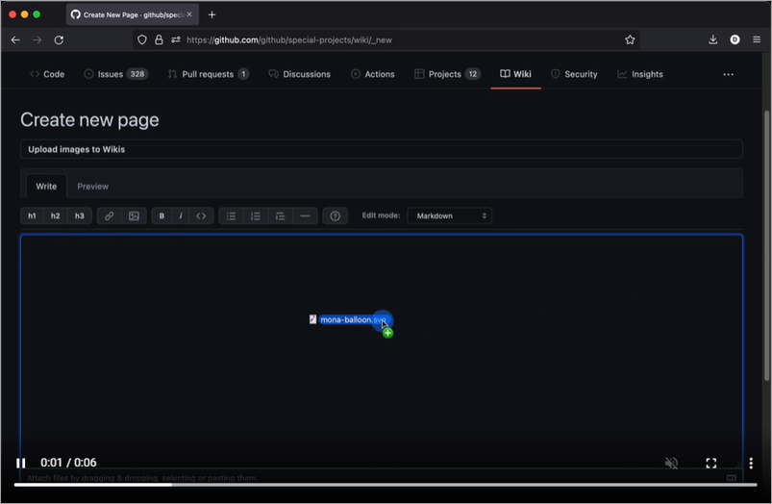772x504 pixels.
Task: Open the Actions tab
Action: click(373, 74)
